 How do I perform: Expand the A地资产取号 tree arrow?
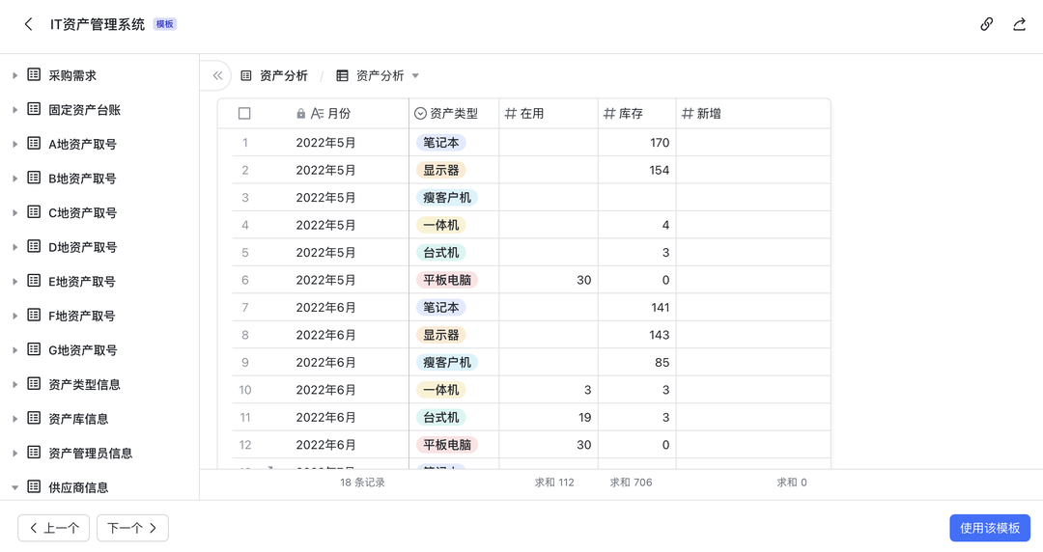click(x=14, y=145)
